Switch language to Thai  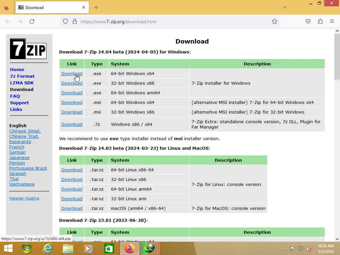click(x=14, y=179)
